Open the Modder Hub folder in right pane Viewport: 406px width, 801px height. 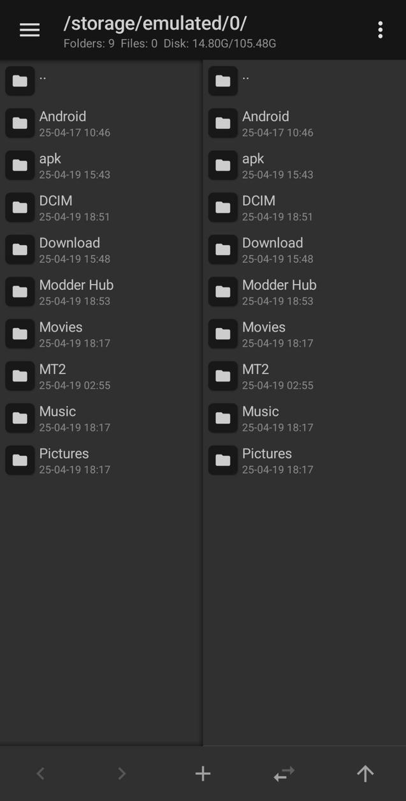279,292
